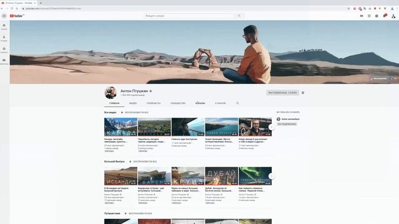Viewport: 399px width, 224px height.
Task: Open the КРУИЗ video thumbnail
Action: (x=188, y=176)
